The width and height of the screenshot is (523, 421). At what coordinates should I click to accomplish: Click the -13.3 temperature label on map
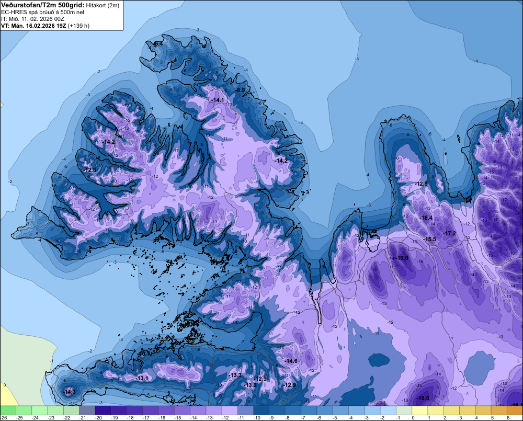(x=235, y=376)
